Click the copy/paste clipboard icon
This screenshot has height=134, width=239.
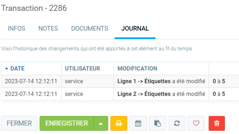click(x=157, y=123)
